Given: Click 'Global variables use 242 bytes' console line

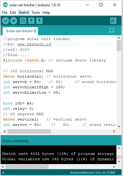Looking at the screenshot, I should [58, 159].
